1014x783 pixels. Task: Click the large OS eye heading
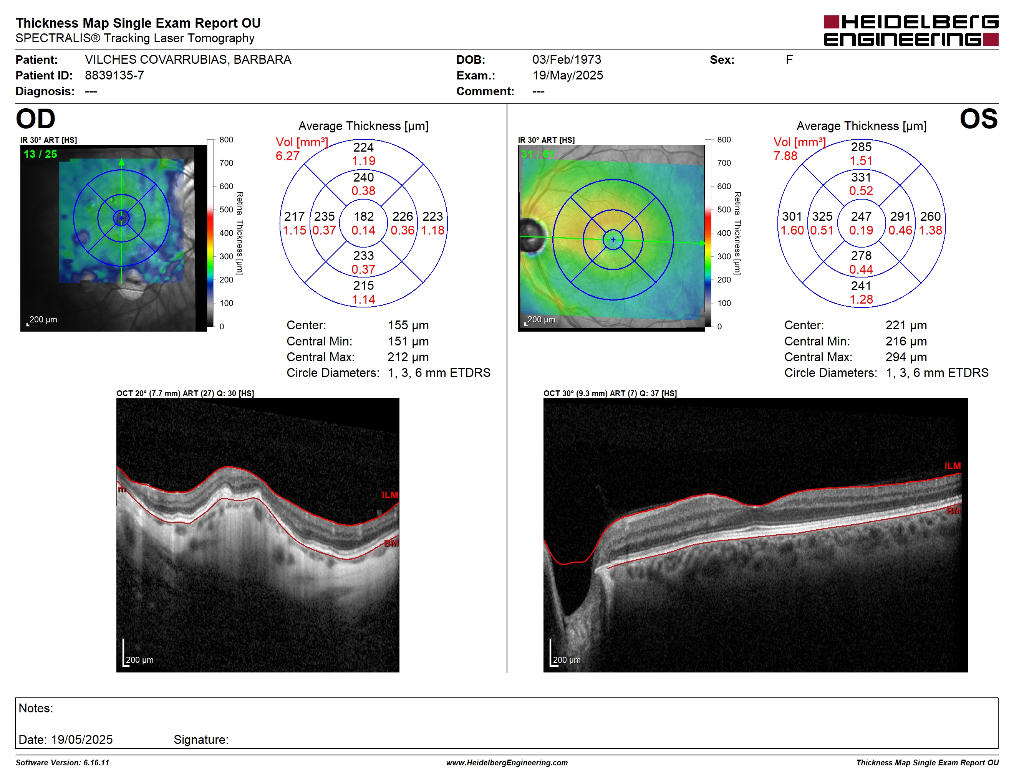click(979, 119)
